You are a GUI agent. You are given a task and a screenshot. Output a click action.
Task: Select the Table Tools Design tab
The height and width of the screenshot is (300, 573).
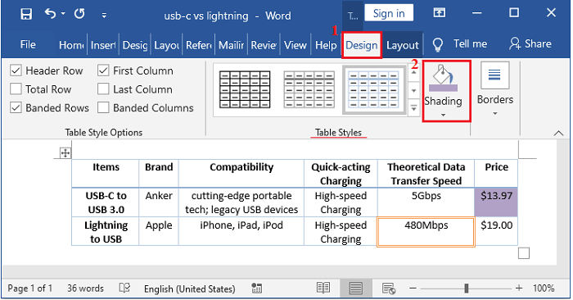coord(362,45)
